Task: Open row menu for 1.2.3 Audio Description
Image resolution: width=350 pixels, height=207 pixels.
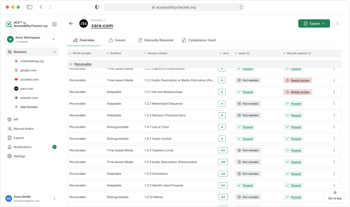Action: click(334, 80)
